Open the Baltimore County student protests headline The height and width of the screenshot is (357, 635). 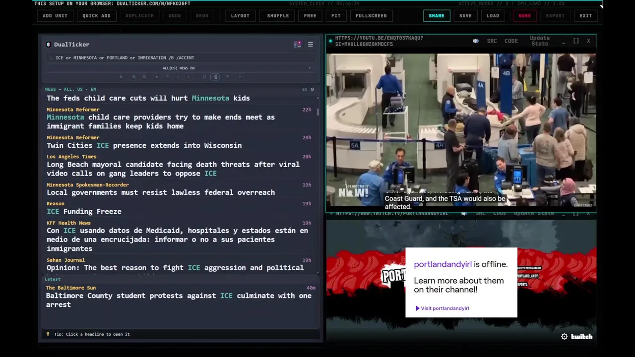(179, 300)
